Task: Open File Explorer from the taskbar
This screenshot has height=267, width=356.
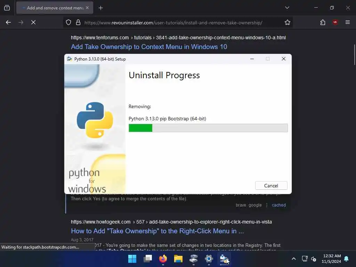Action: click(x=178, y=259)
